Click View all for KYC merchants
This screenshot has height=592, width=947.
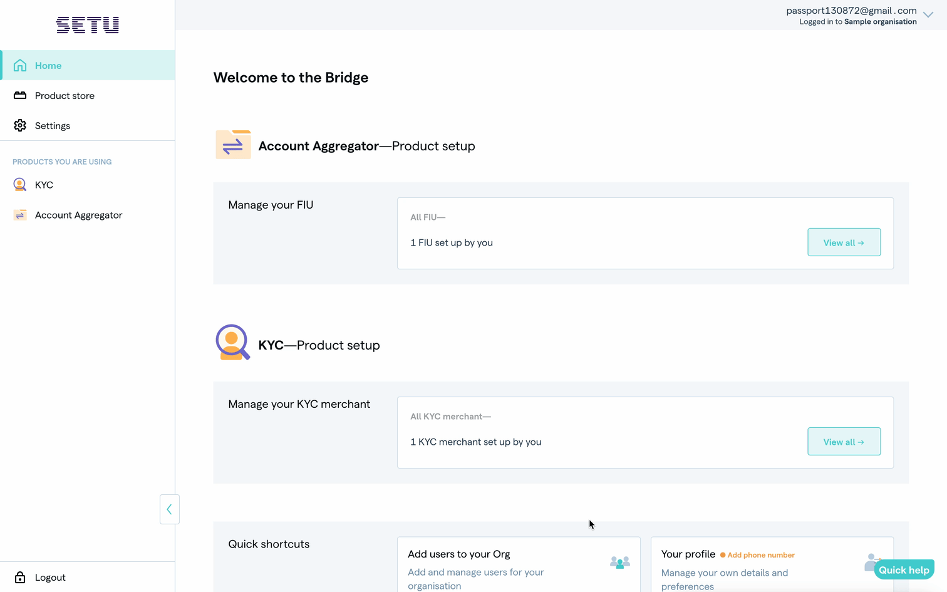pyautogui.click(x=844, y=442)
